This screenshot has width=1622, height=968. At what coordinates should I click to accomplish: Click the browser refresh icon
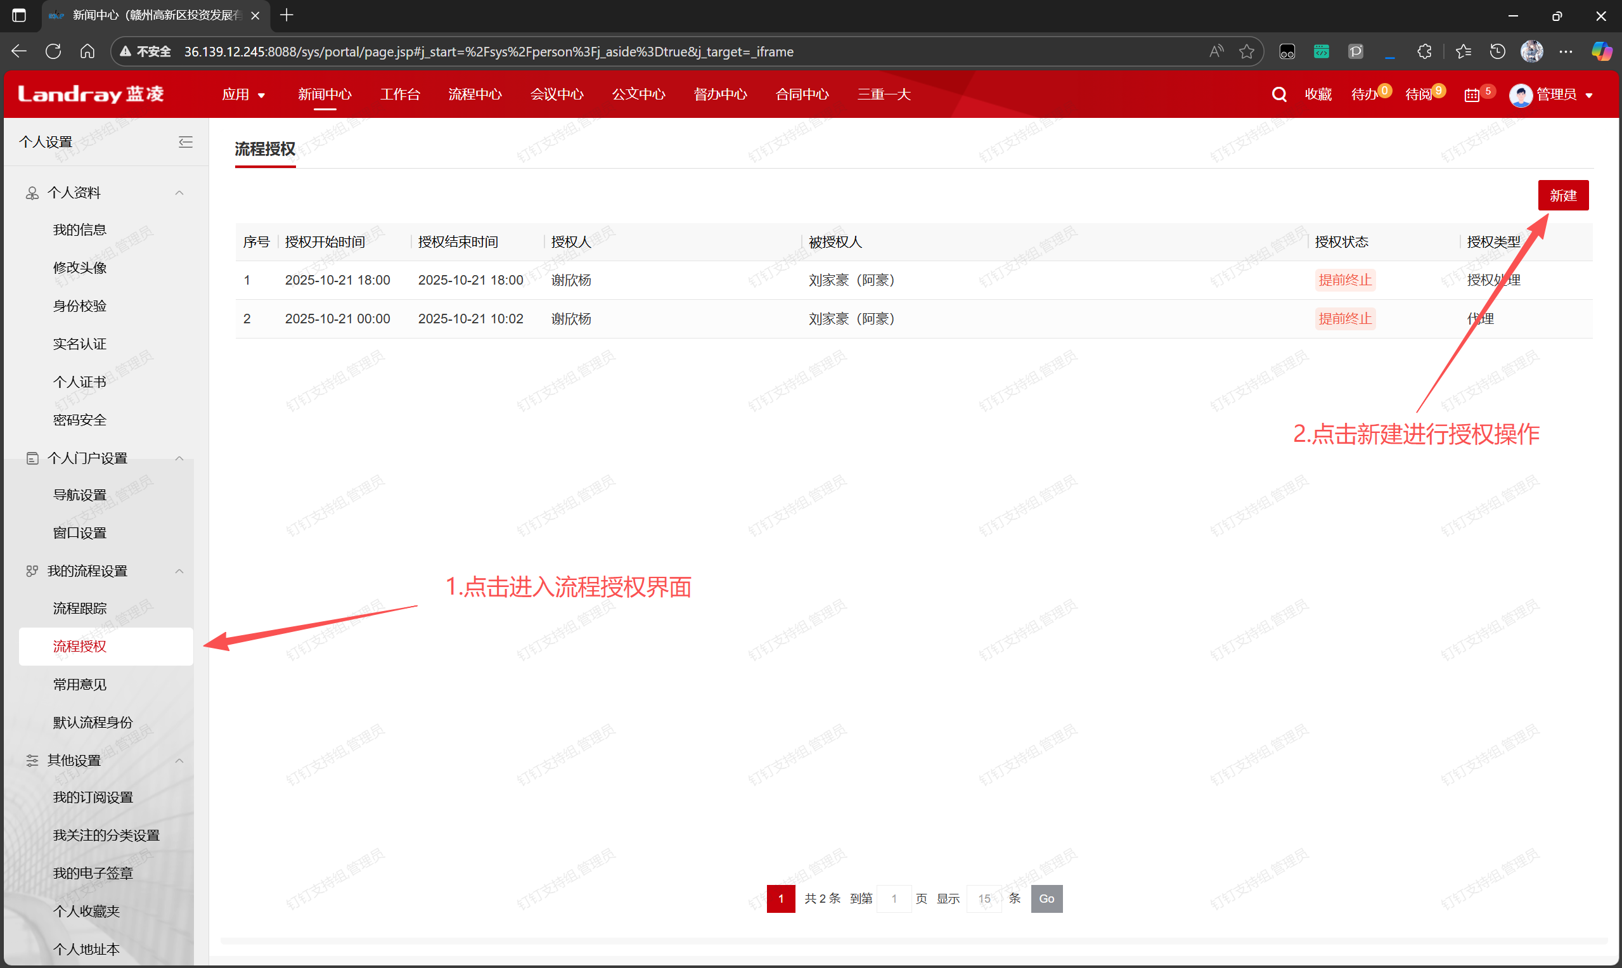(x=53, y=51)
